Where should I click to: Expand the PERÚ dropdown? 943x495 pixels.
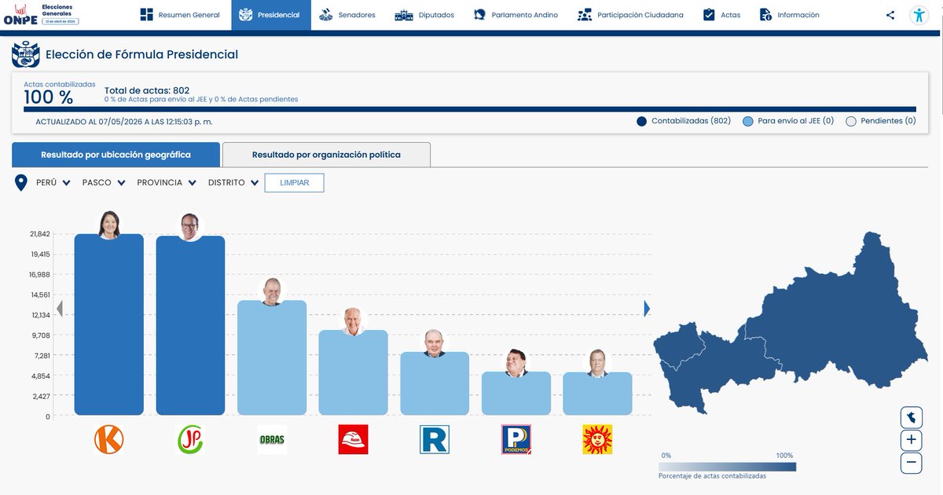(x=53, y=182)
